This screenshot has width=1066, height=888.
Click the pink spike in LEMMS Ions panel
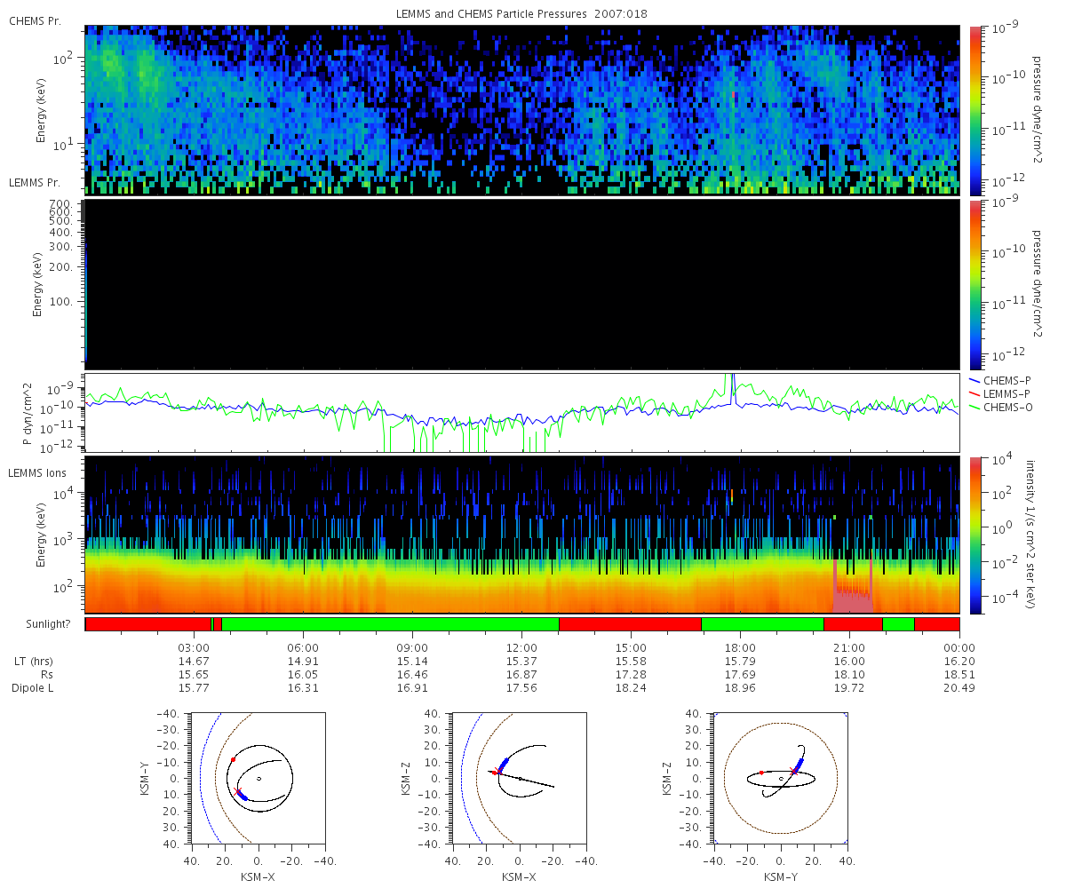[853, 586]
